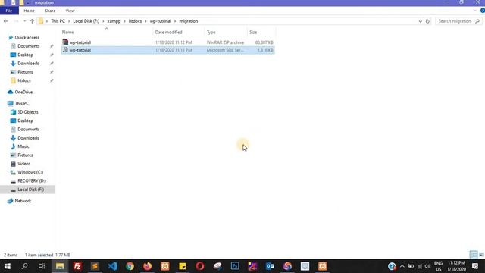Select OneDrive in navigation pane
This screenshot has width=485, height=273.
pos(23,92)
